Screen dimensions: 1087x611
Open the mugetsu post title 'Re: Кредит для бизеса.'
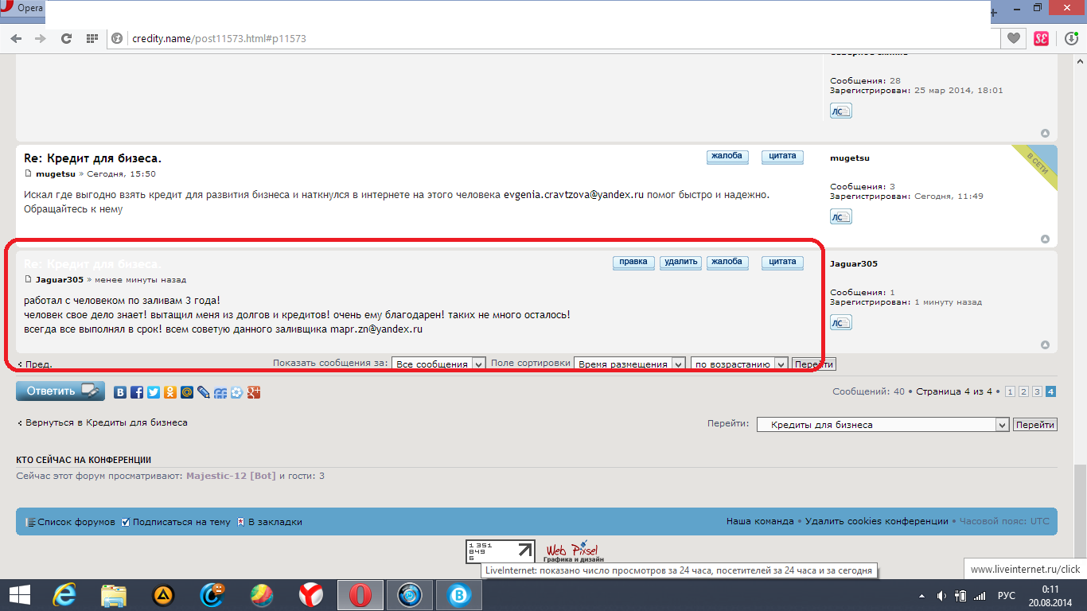click(92, 158)
